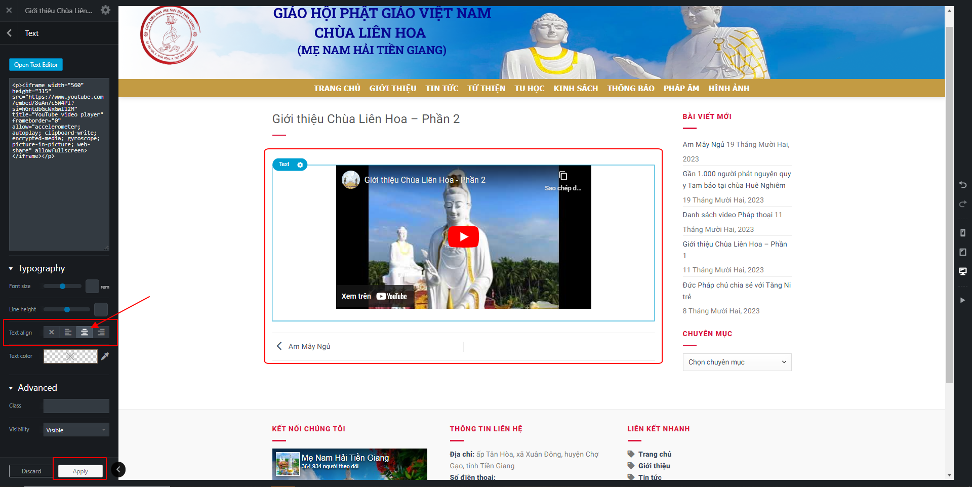Switch to desktop preview
The height and width of the screenshot is (487, 972).
963,271
